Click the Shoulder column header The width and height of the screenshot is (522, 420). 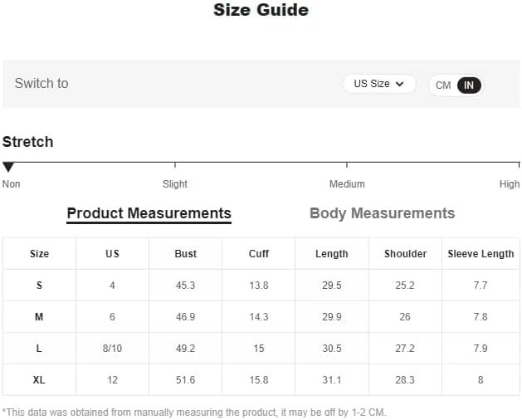[x=405, y=254]
